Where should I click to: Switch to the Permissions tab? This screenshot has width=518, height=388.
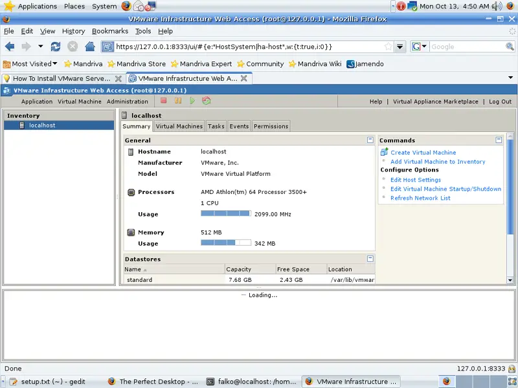271,126
